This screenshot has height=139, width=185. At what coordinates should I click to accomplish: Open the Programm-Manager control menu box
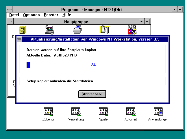click(x=10, y=10)
